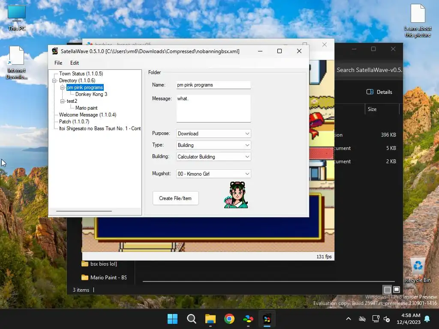Click Explorer horizontal scrollbar
The height and width of the screenshot is (329, 439).
268,281
